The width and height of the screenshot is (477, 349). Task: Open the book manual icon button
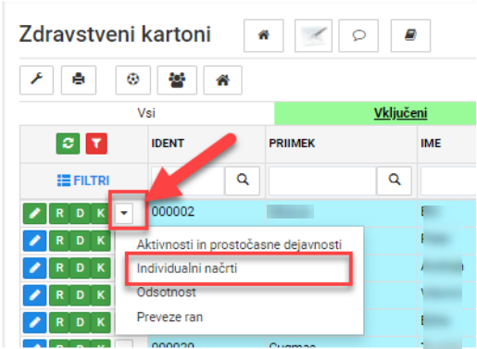point(410,35)
